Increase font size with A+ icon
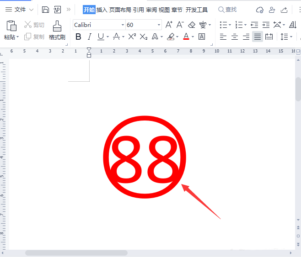Viewport: 301px width, 257px height. (x=169, y=25)
